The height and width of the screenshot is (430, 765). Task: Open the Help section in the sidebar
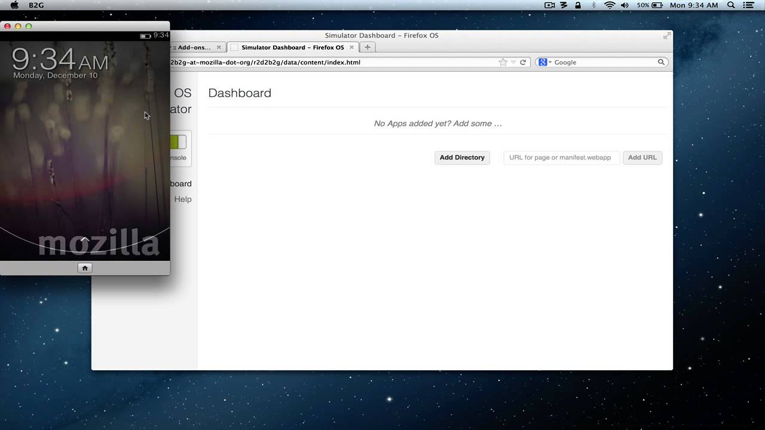coord(183,199)
